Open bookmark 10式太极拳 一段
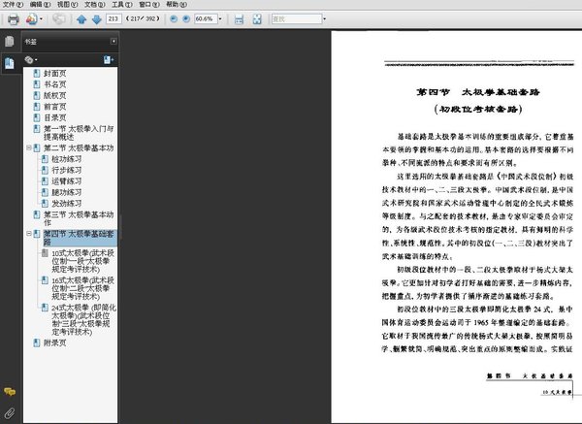 (83, 261)
